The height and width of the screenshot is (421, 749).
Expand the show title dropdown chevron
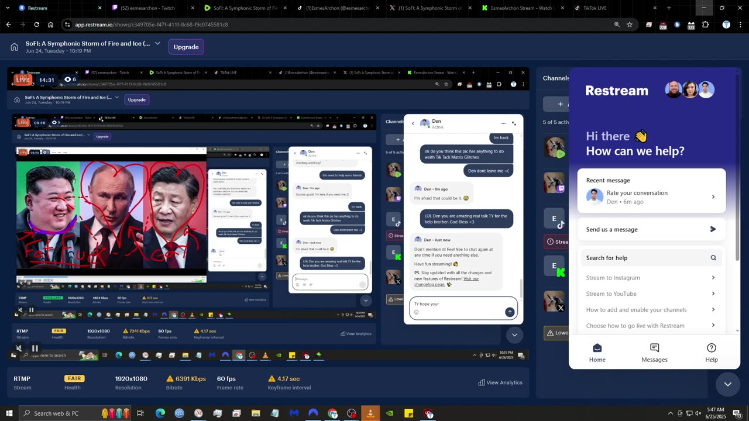[x=157, y=43]
